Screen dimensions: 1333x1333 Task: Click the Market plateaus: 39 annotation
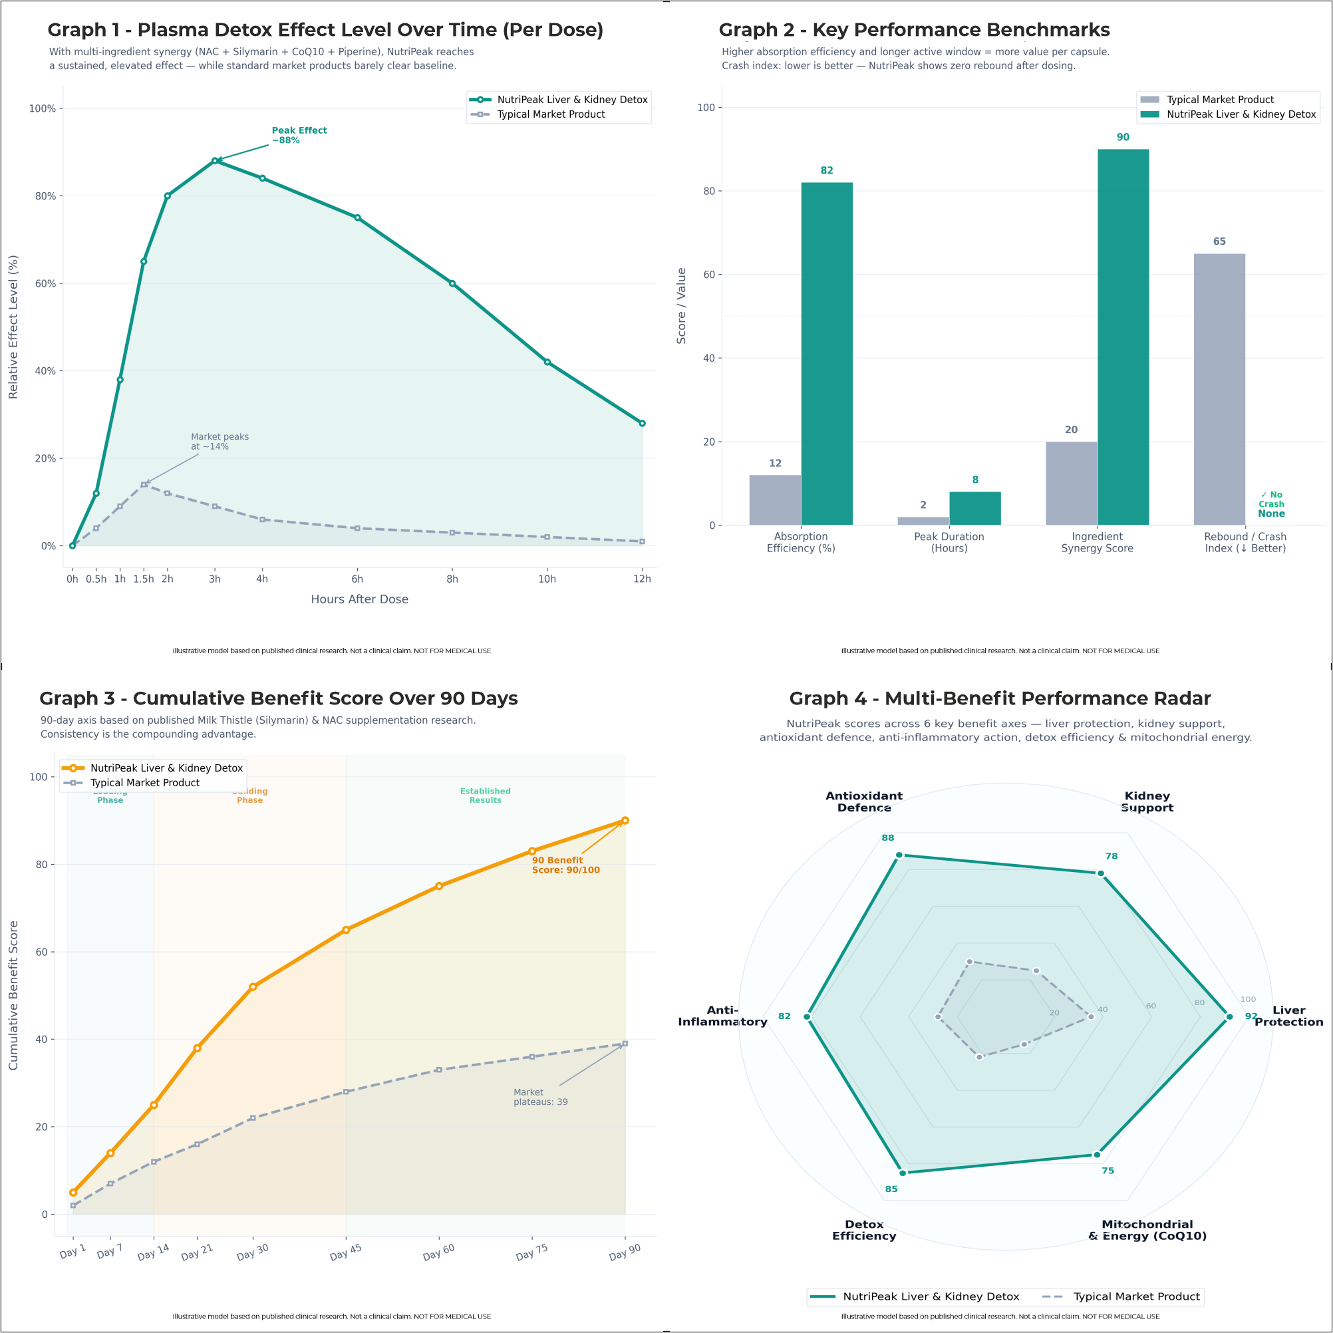click(540, 1097)
